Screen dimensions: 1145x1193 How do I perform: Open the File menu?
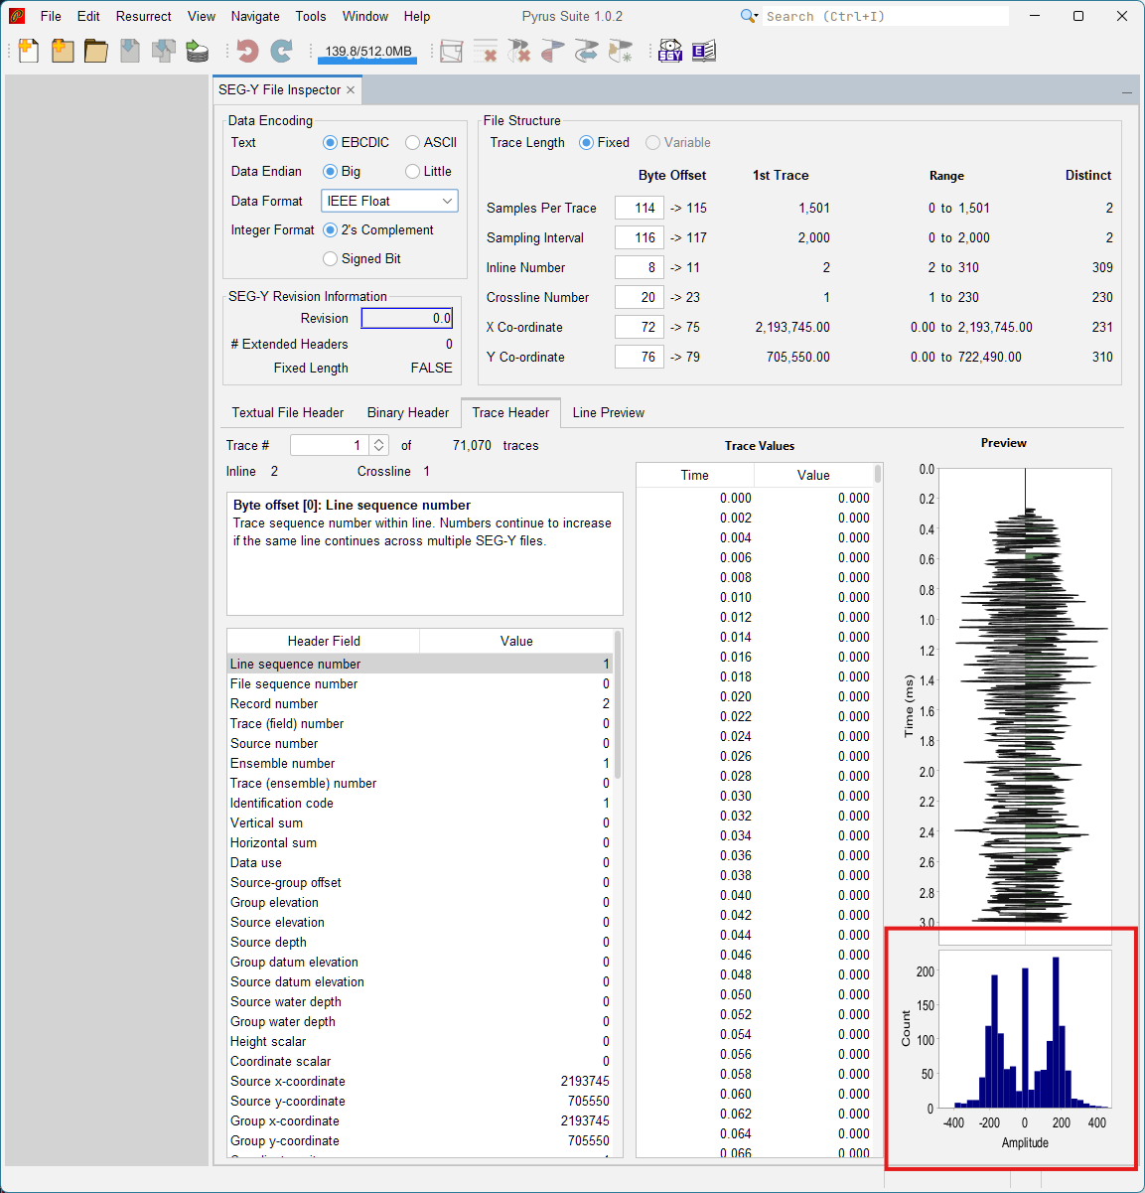tap(51, 16)
